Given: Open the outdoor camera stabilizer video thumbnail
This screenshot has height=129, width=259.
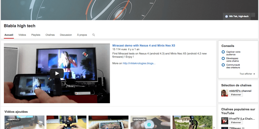Looking at the screenshot, I should [x=192, y=122].
